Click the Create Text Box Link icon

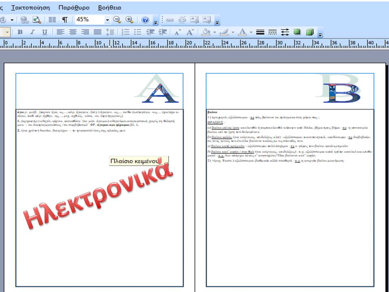169,20
